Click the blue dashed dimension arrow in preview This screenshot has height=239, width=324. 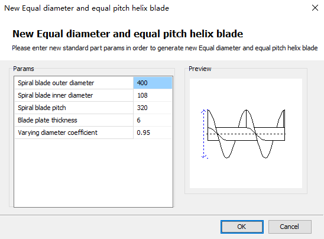point(204,134)
